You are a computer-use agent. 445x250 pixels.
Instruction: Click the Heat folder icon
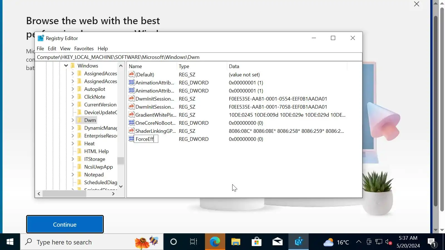80,143
